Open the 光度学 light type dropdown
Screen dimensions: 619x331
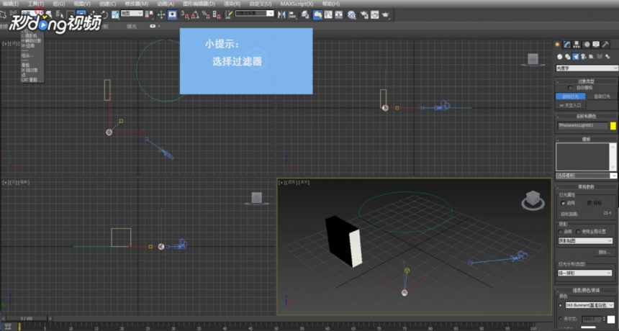pos(587,68)
